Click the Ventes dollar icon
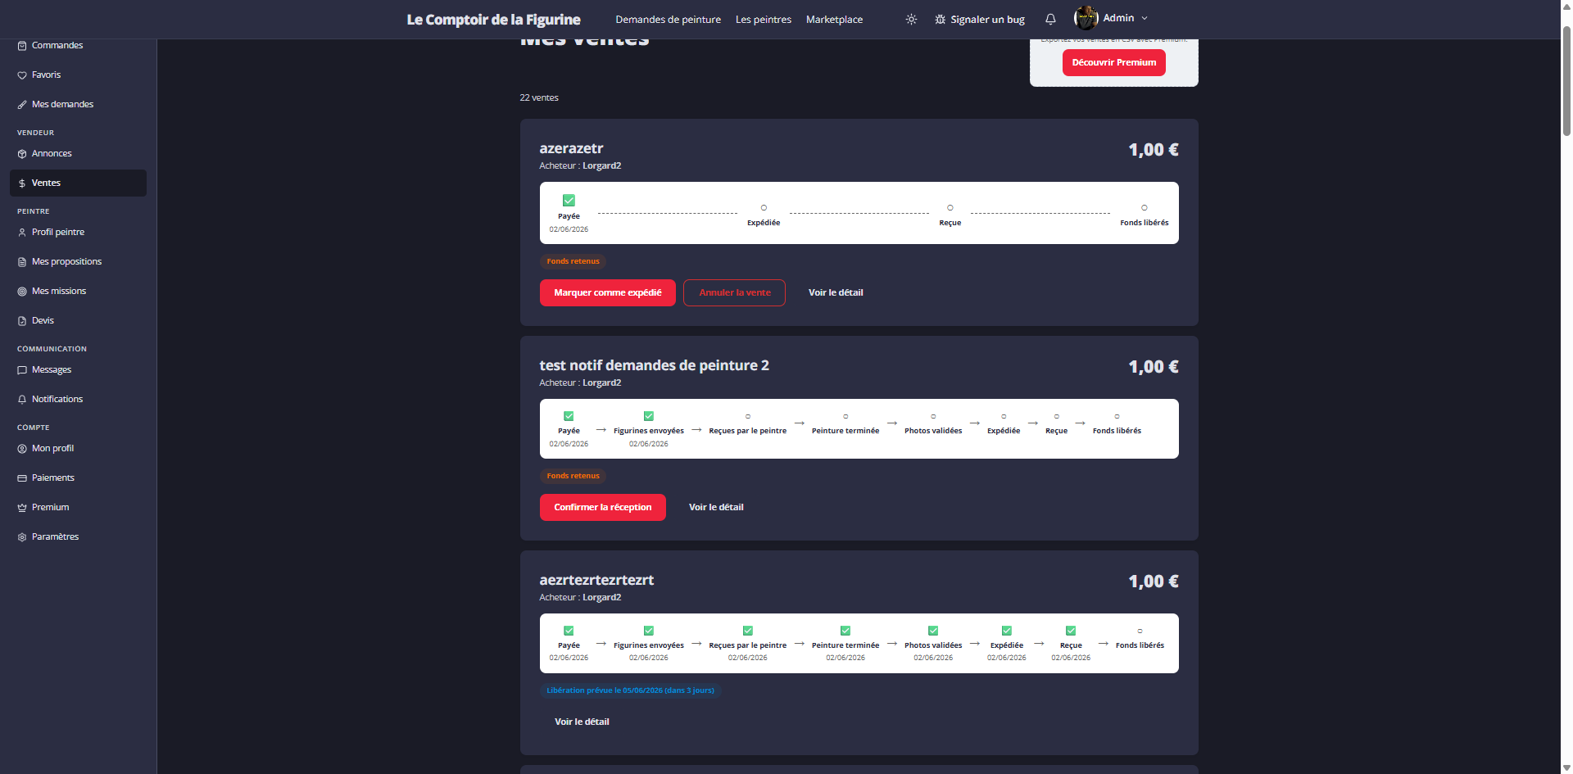Screen dimensions: 1573x774 (x=22, y=183)
